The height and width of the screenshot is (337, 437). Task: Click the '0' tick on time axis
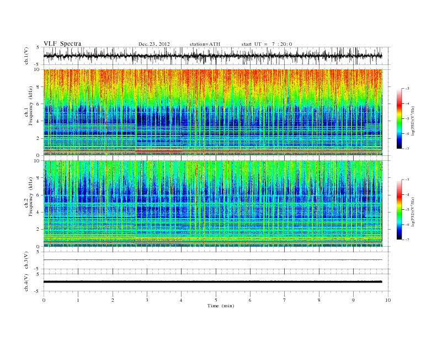[44, 300]
